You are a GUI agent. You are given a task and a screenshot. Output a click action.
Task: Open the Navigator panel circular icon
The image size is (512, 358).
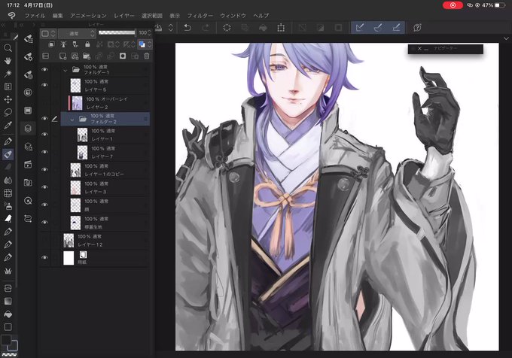pyautogui.click(x=28, y=201)
